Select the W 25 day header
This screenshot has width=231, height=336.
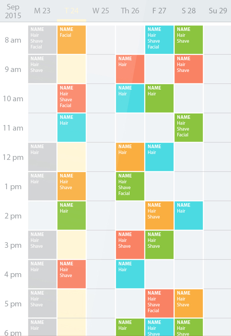tap(101, 11)
